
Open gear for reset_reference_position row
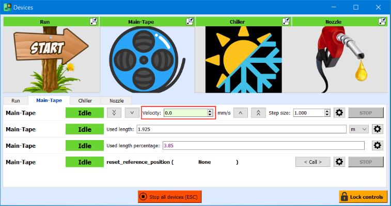coord(339,162)
